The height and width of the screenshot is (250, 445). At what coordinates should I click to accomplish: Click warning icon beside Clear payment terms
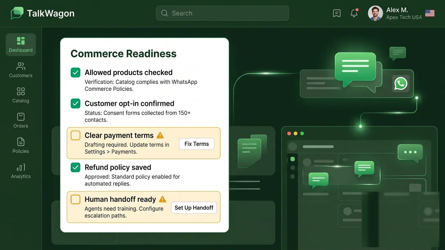[x=160, y=135]
